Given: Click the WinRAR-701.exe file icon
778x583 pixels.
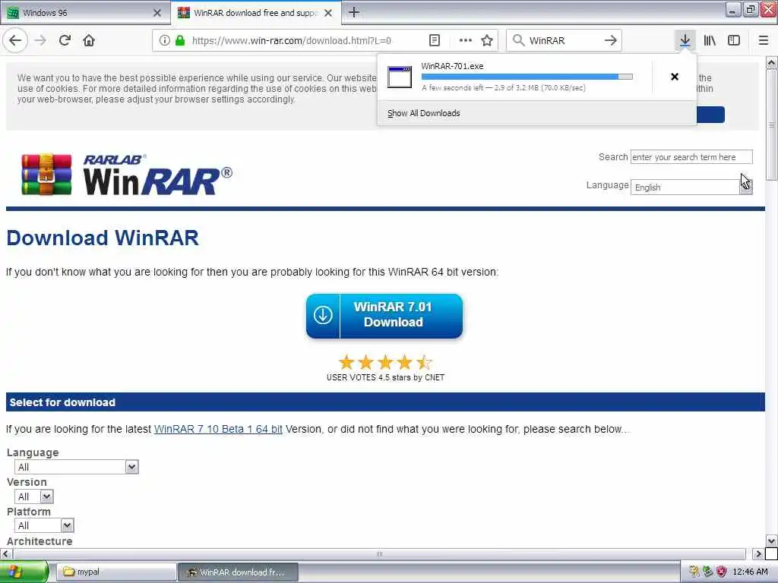Looking at the screenshot, I should tap(400, 77).
